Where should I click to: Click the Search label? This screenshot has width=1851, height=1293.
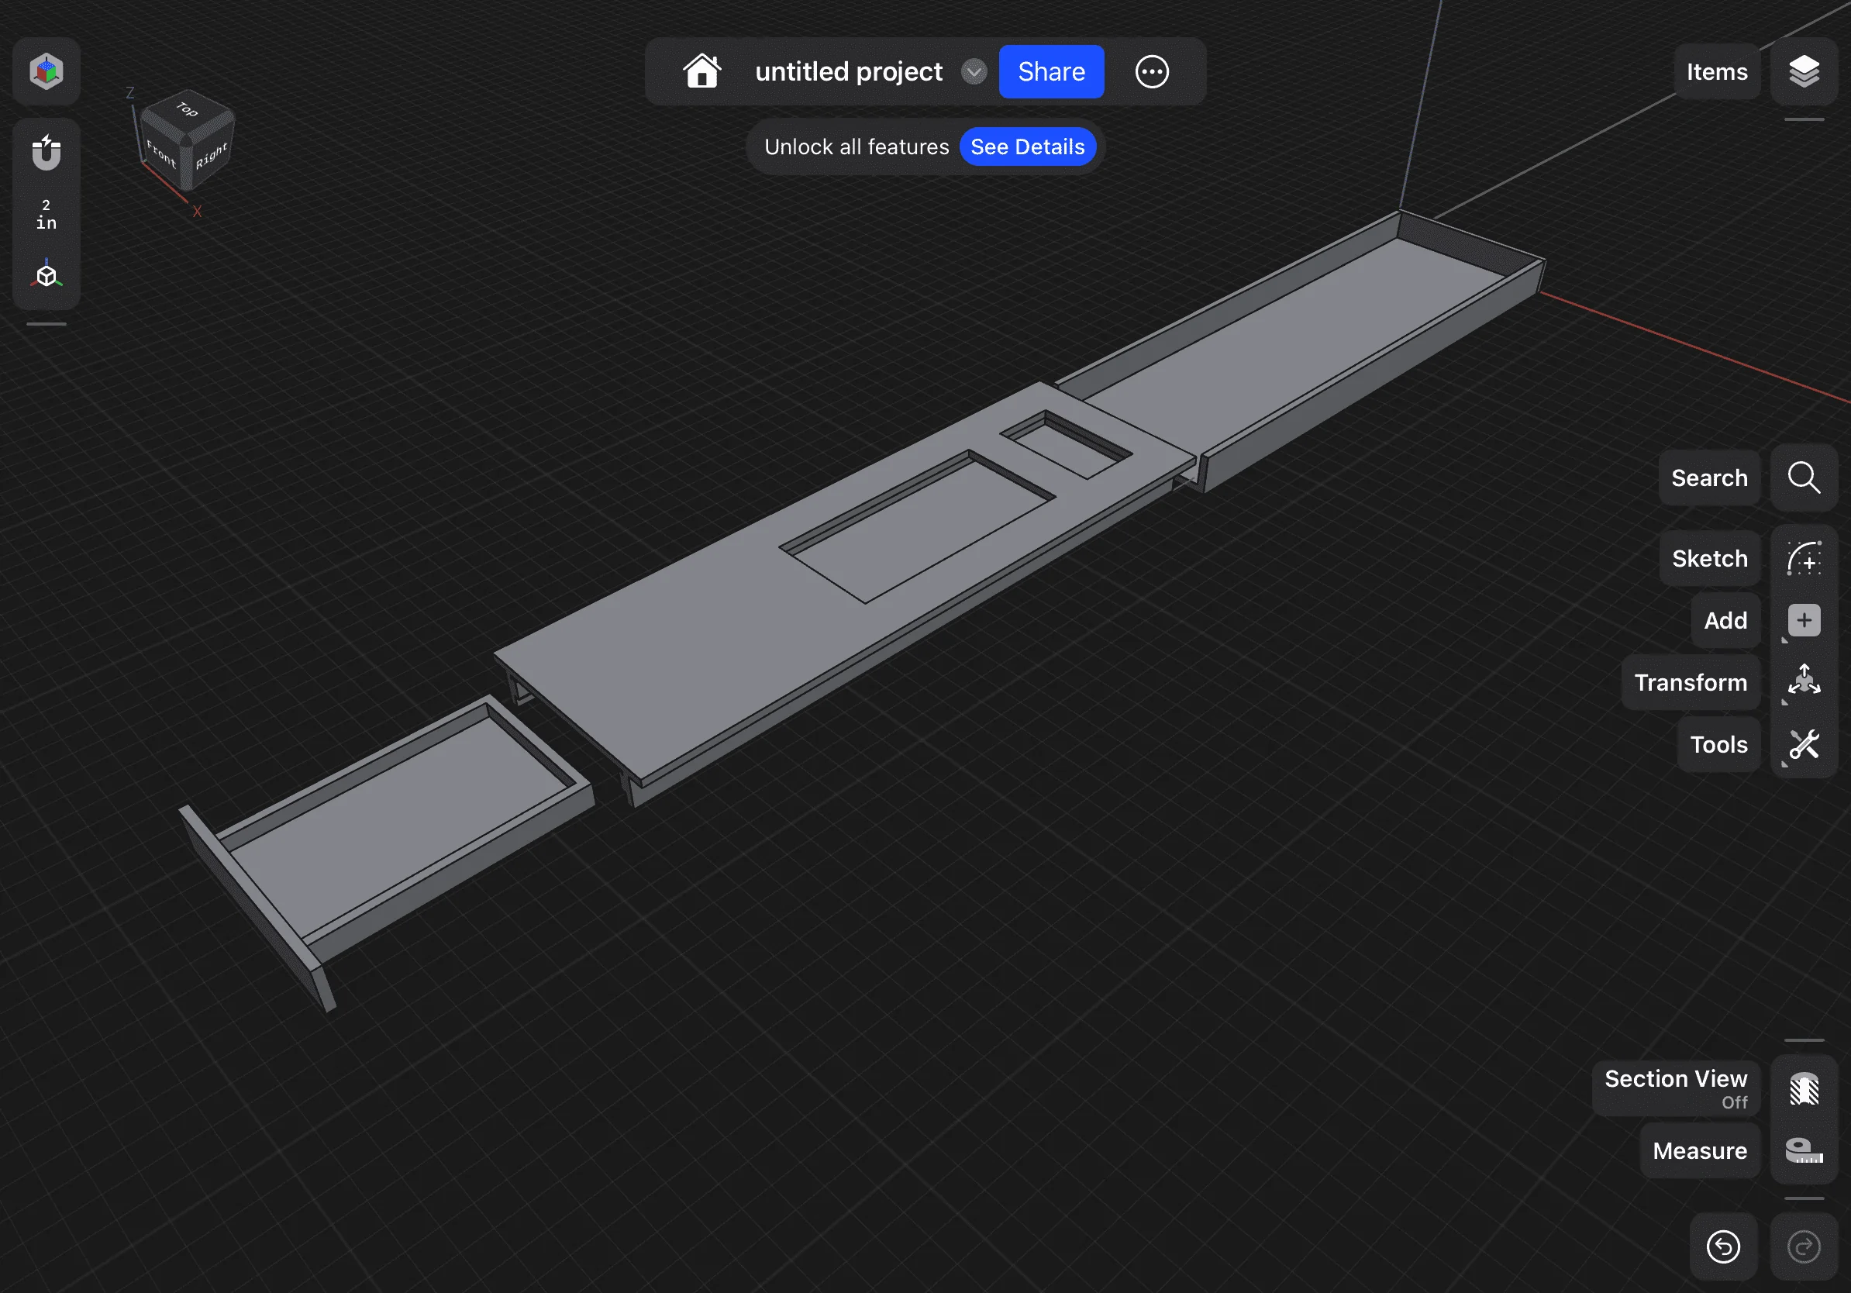click(1709, 478)
